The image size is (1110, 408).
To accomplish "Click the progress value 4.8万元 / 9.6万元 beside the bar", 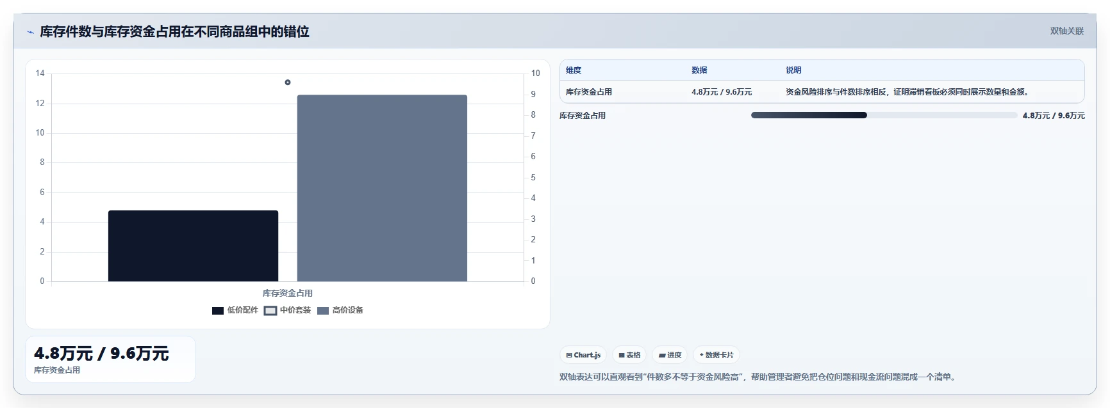I will (1054, 116).
